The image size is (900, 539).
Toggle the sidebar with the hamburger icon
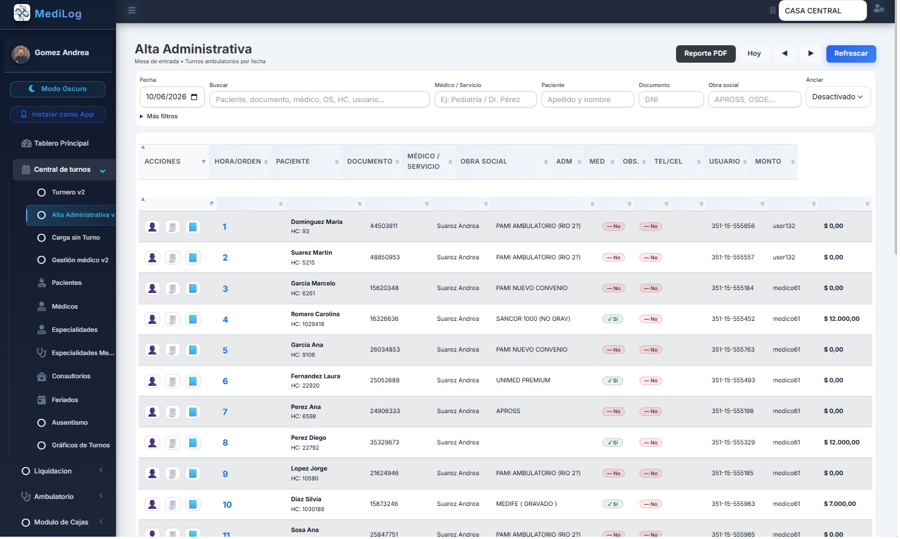coord(132,10)
